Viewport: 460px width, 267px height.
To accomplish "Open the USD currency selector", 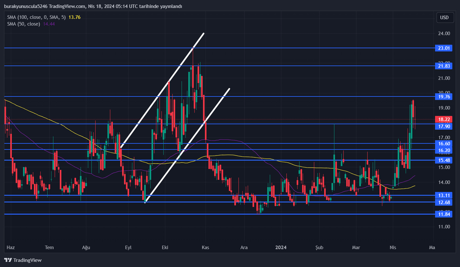I will [444, 17].
